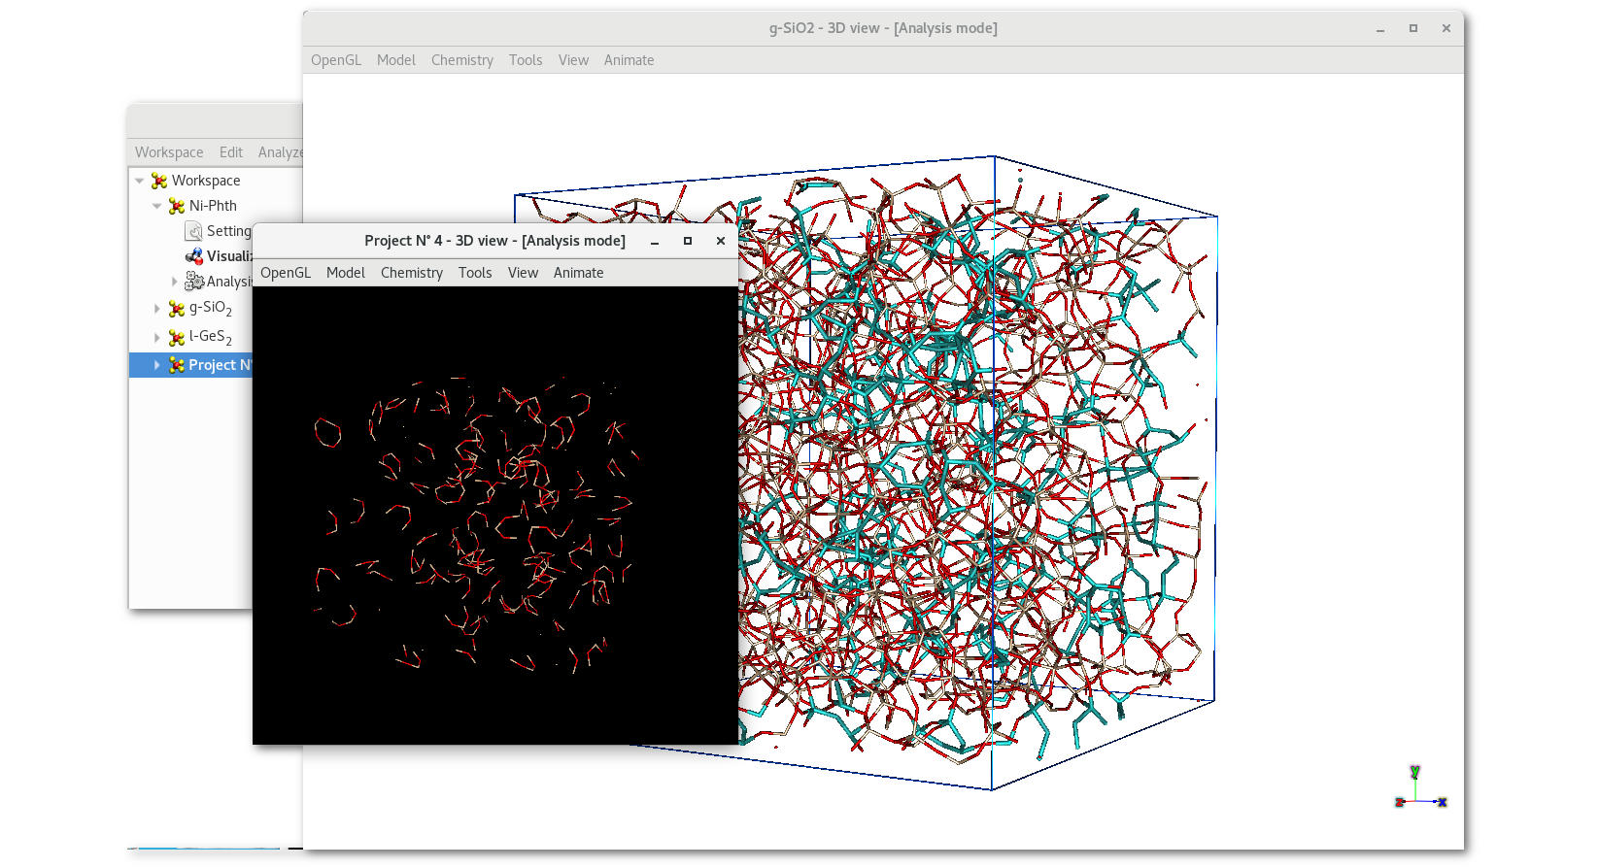This screenshot has height=868, width=1599.
Task: Collapse the Workspace tree root
Action: [140, 181]
